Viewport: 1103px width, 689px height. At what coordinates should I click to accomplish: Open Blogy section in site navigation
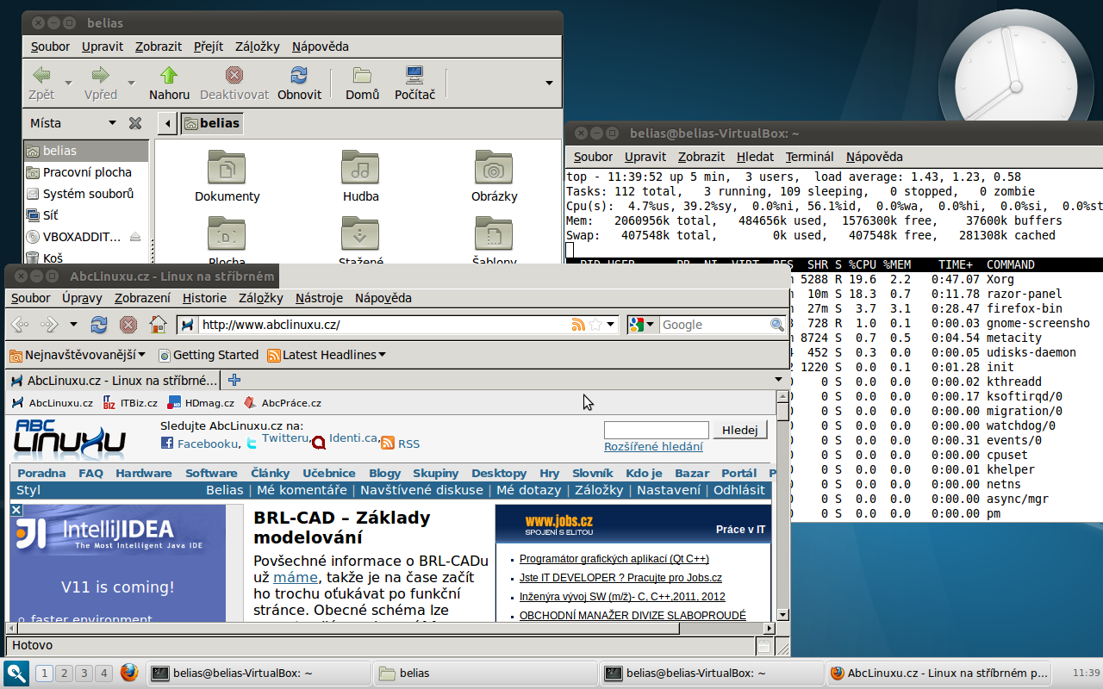coord(384,473)
